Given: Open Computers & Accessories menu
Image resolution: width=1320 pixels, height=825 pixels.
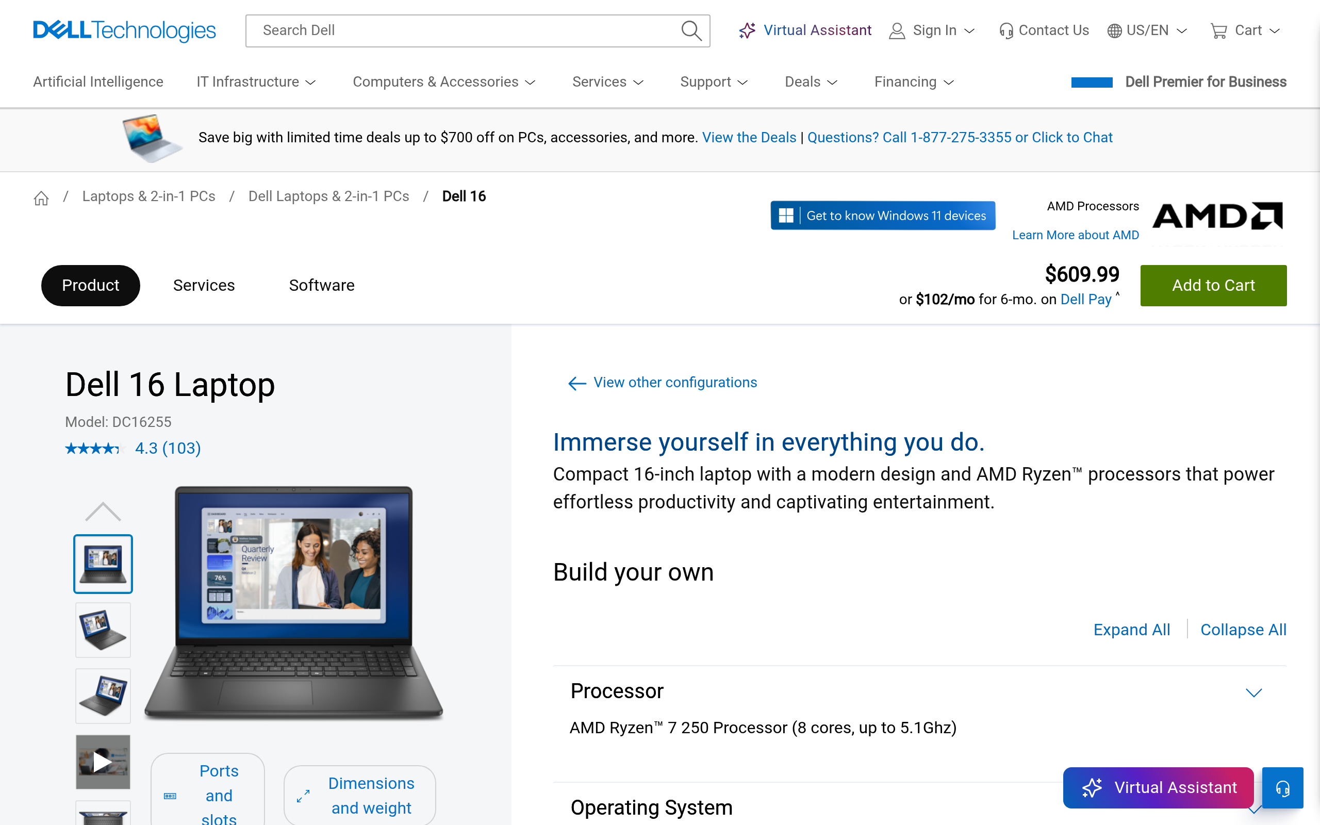Looking at the screenshot, I should point(444,82).
